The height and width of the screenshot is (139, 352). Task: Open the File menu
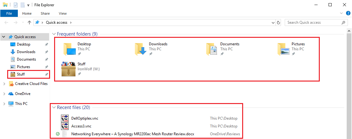click(9, 13)
